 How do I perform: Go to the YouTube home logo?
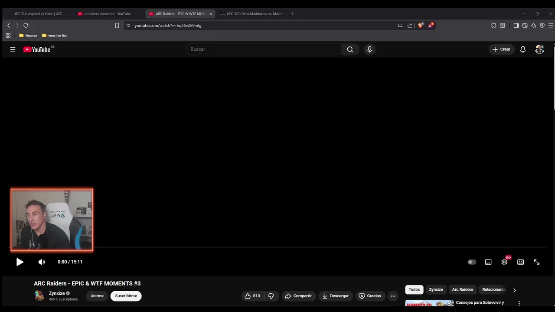pos(37,49)
